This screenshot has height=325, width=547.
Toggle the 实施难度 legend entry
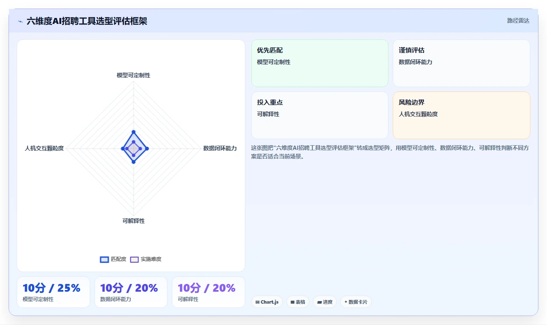point(146,259)
